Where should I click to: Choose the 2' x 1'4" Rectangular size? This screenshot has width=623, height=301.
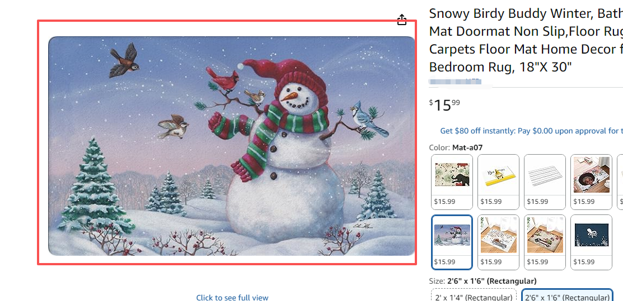[x=474, y=297]
